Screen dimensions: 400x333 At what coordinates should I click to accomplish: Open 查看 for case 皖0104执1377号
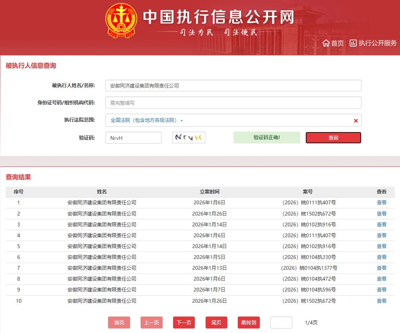(x=381, y=268)
